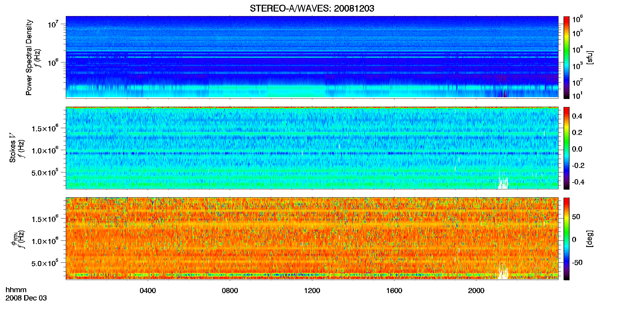Click the 1600 time tick label

pos(394,290)
